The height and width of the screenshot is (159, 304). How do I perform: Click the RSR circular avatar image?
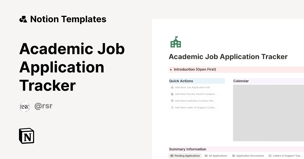point(24,107)
